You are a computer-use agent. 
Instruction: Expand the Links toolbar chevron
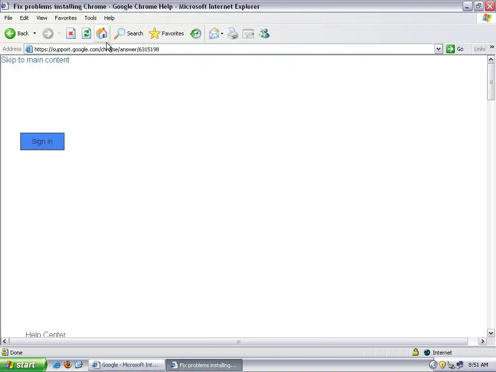tap(492, 47)
